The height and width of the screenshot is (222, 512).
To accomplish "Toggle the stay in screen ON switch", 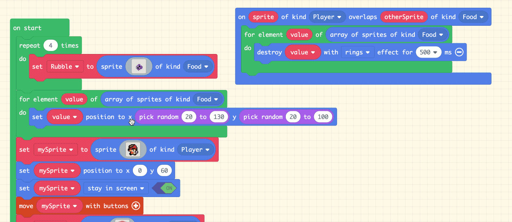I will [164, 188].
